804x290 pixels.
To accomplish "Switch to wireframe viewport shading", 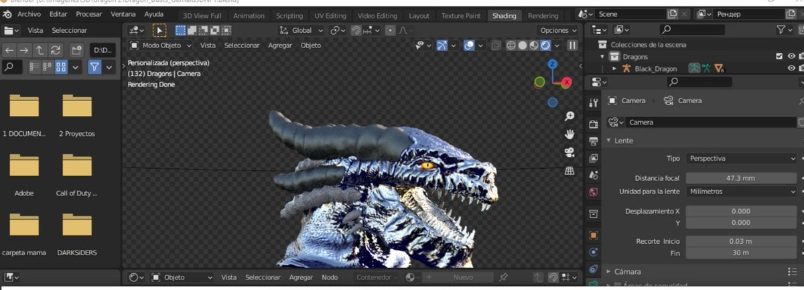I will [x=511, y=45].
